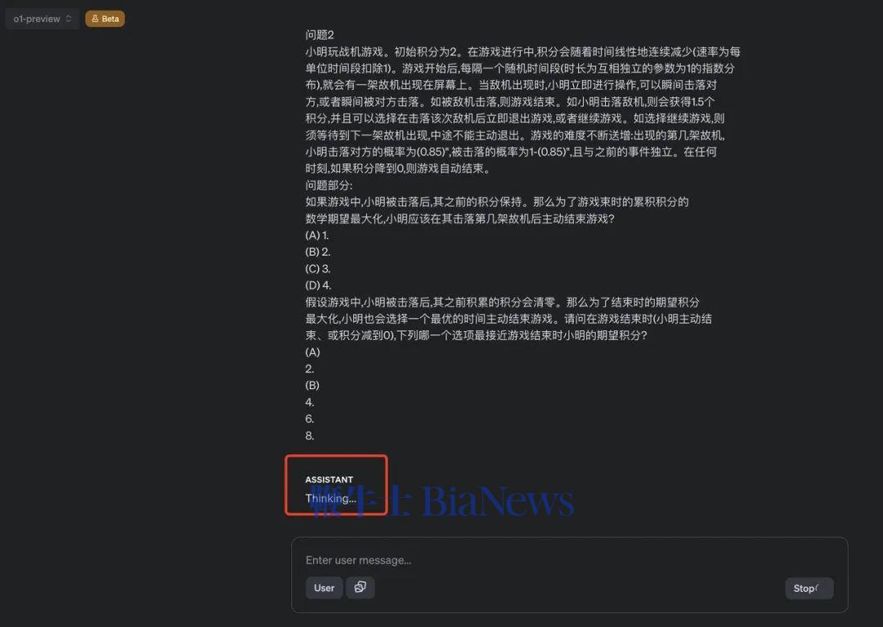Select option (A) 1.

(x=317, y=235)
